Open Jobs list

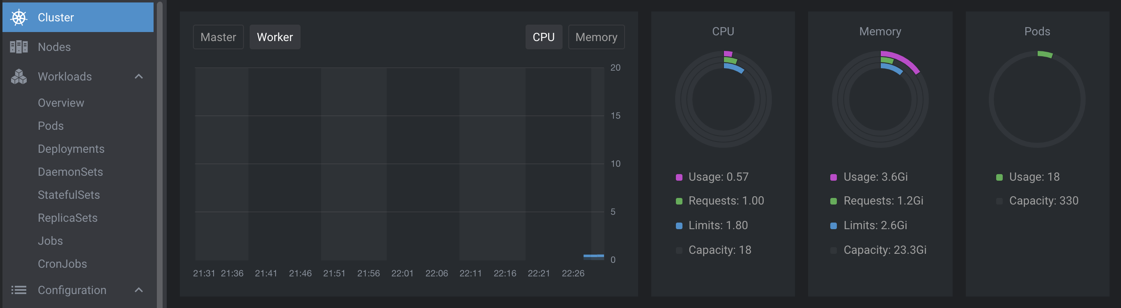(50, 241)
